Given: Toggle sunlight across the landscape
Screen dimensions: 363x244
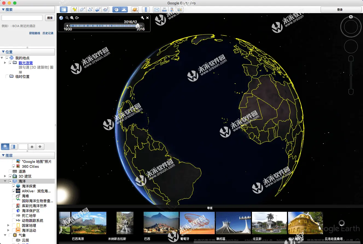Looking at the screenshot, I should 124,10.
